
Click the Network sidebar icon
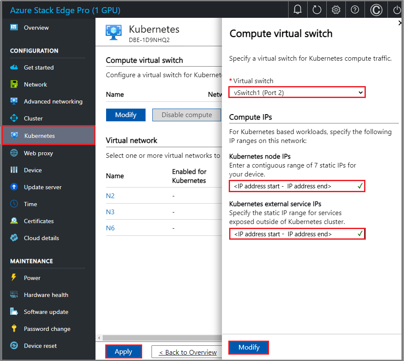coord(14,84)
